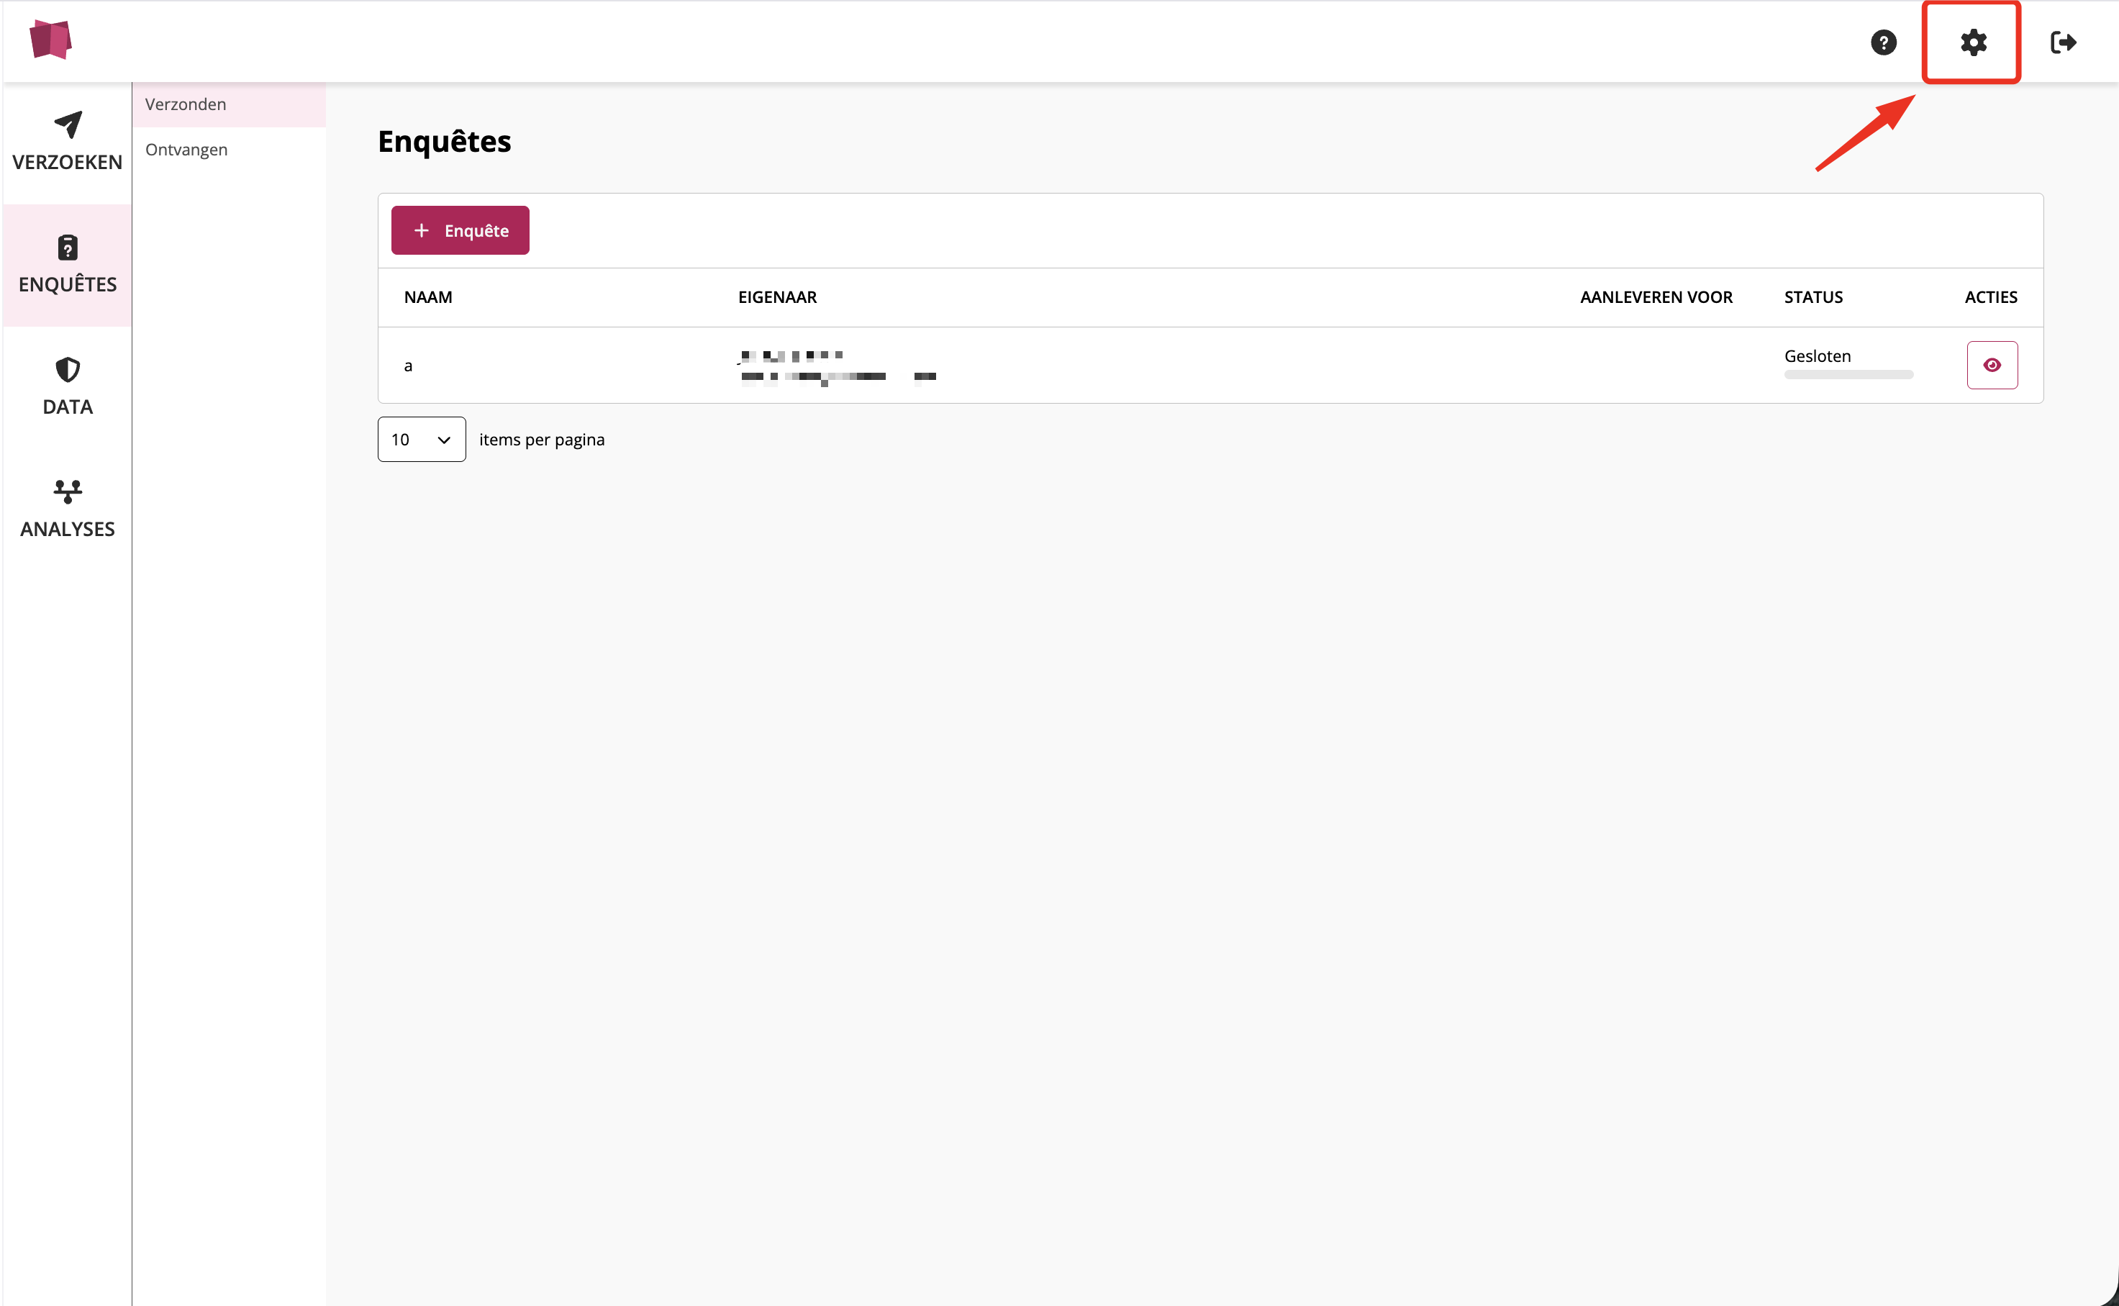Screen dimensions: 2119x1306
Task: Select the Enquêtes clipboard icon
Action: pyautogui.click(x=68, y=248)
